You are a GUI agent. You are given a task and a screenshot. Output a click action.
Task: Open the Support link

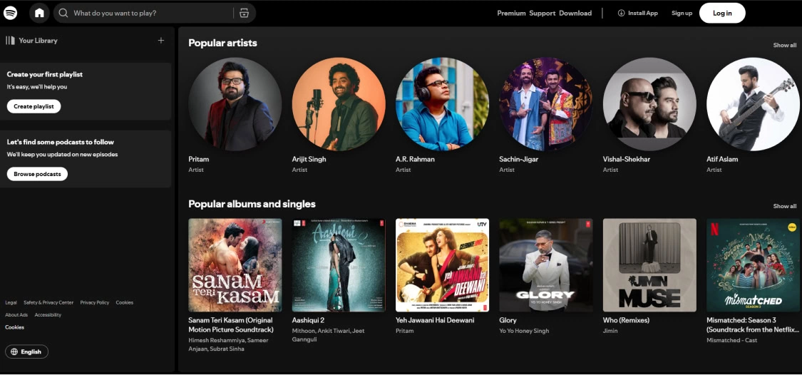[543, 14]
